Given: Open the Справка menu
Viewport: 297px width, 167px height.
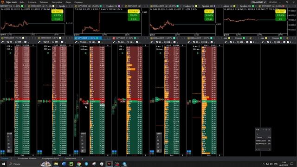Looking at the screenshot, I should tap(78, 2).
